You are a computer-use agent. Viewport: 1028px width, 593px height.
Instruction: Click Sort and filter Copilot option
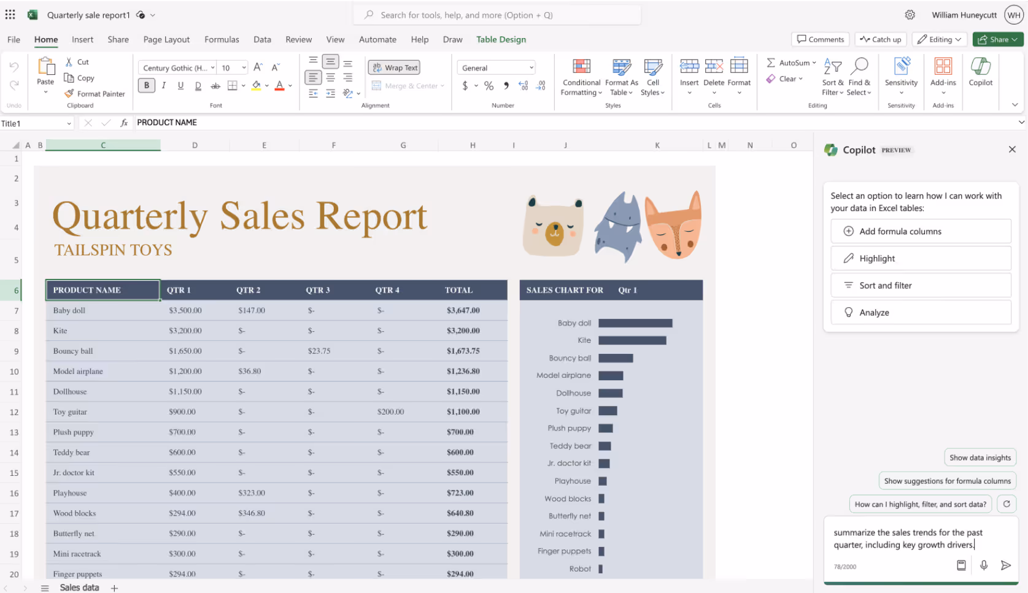point(921,285)
